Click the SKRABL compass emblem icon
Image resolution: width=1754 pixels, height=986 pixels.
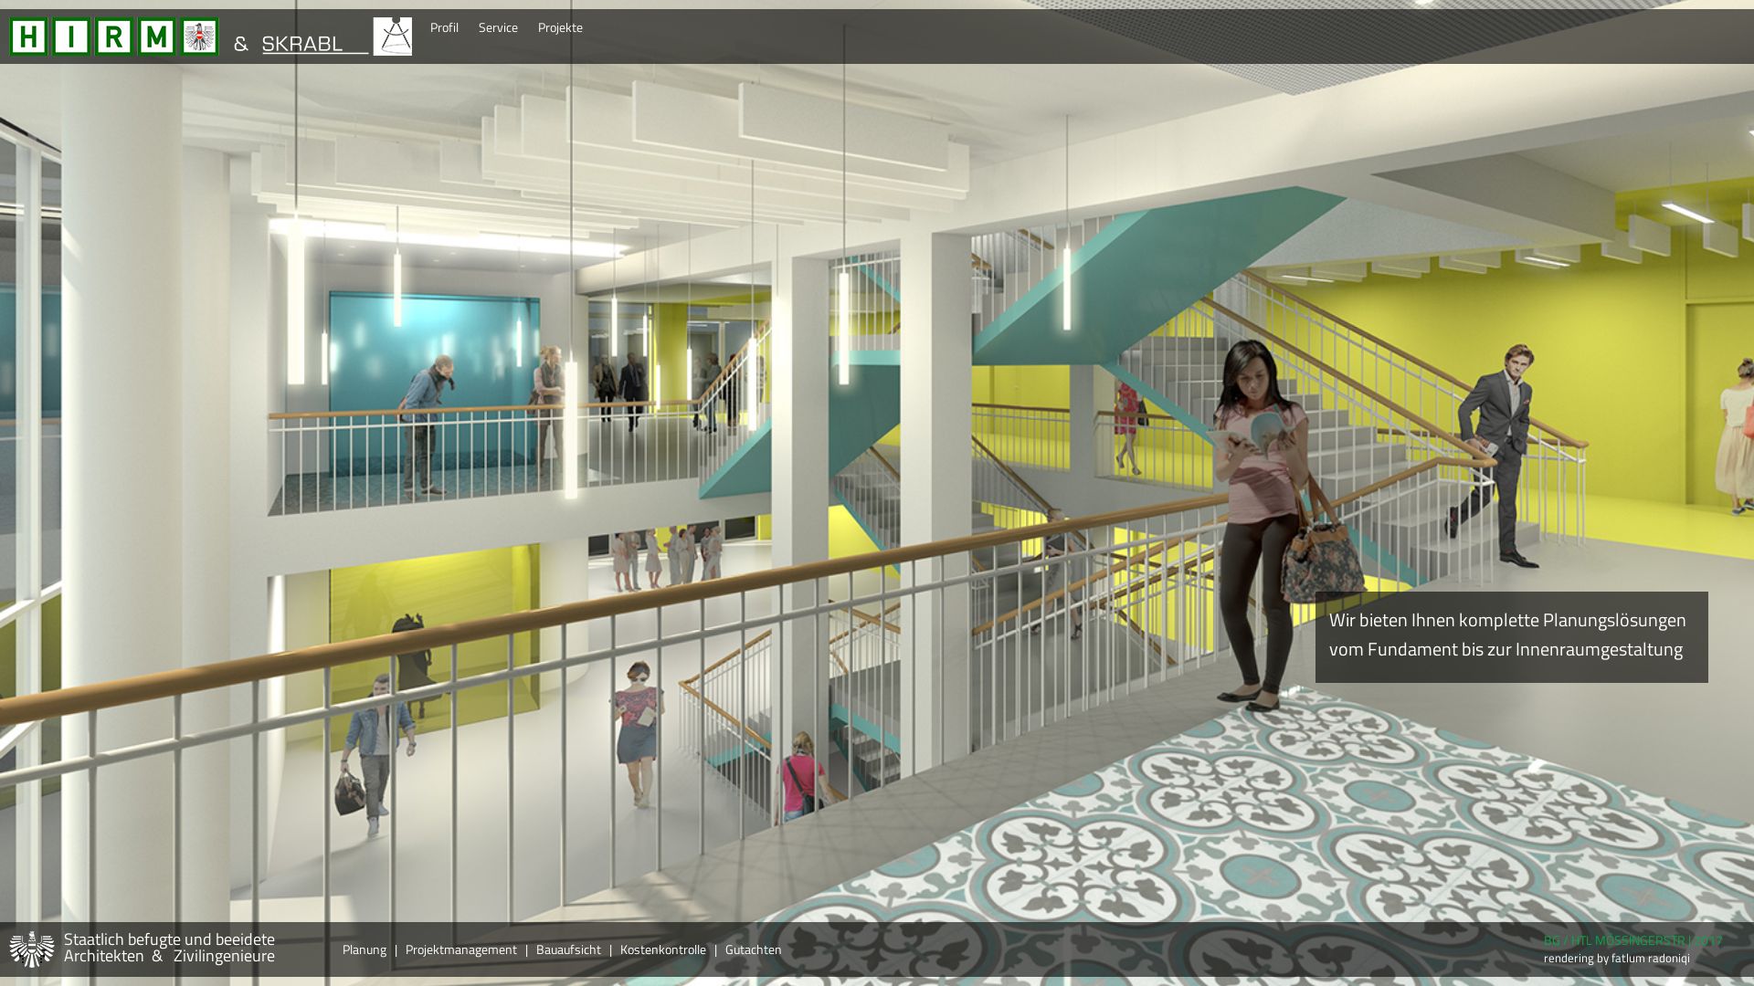pos(393,37)
